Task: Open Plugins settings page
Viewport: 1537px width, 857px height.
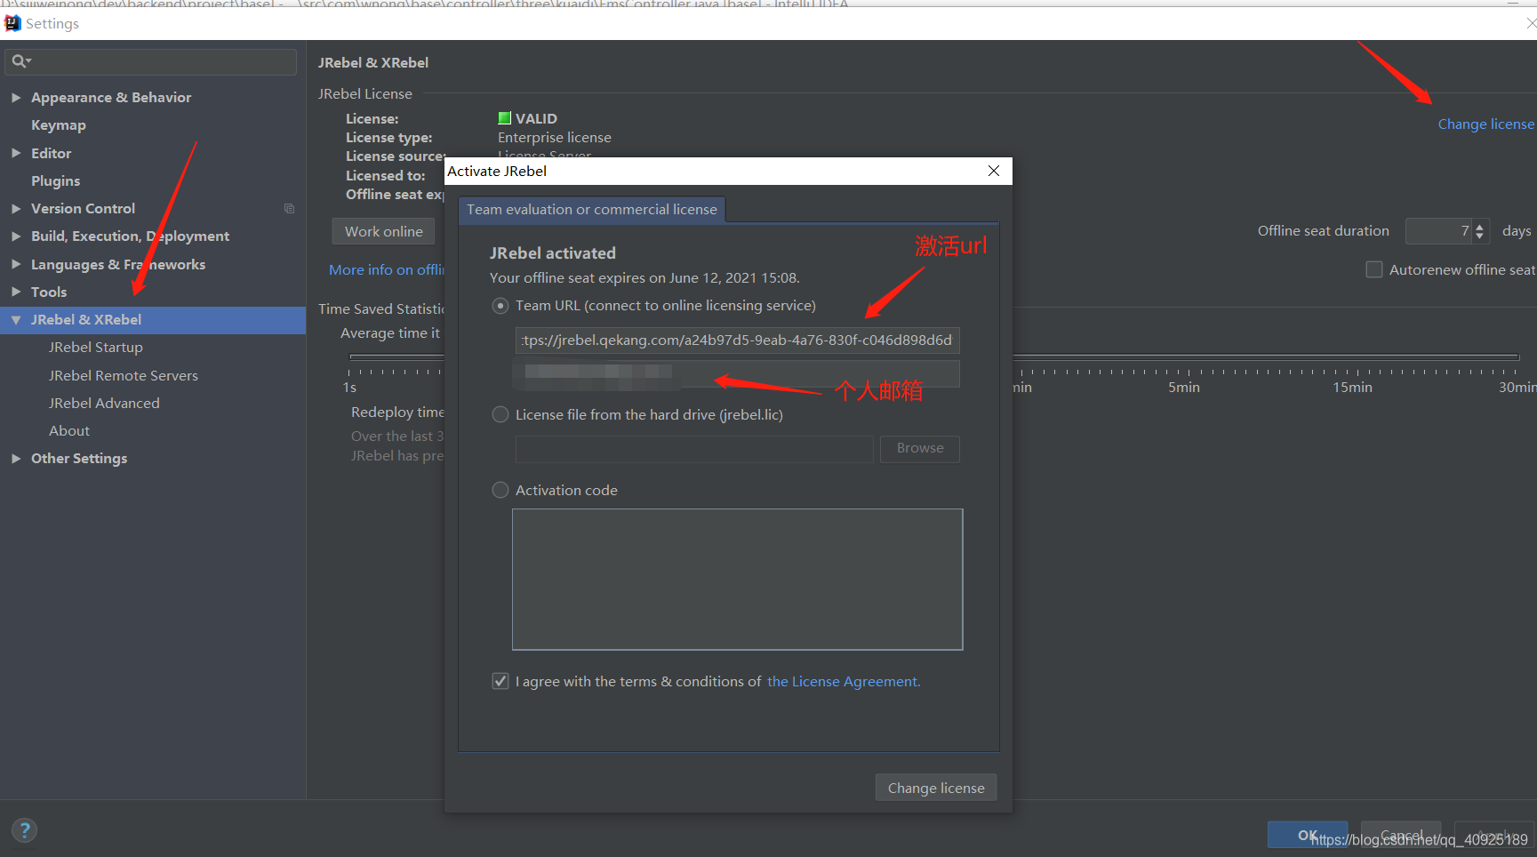Action: (55, 180)
